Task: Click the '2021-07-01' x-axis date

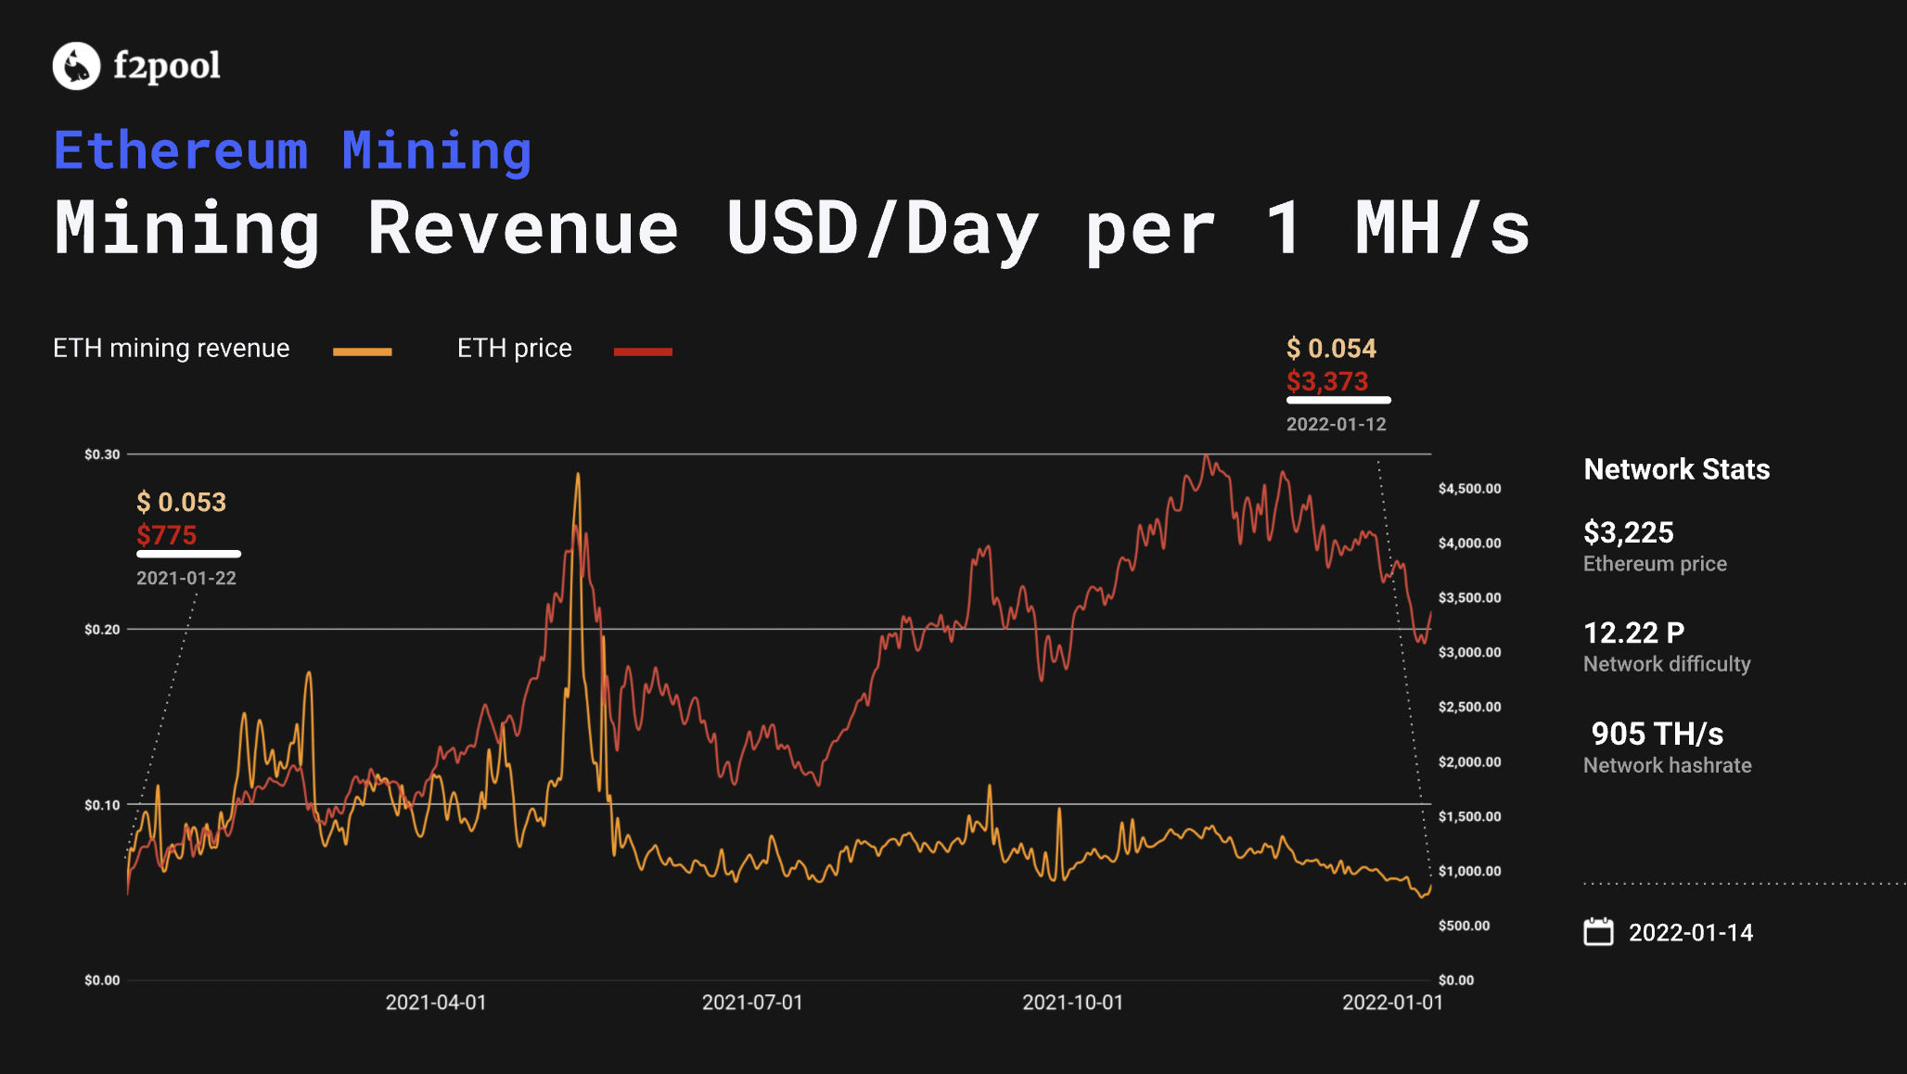Action: click(752, 1003)
